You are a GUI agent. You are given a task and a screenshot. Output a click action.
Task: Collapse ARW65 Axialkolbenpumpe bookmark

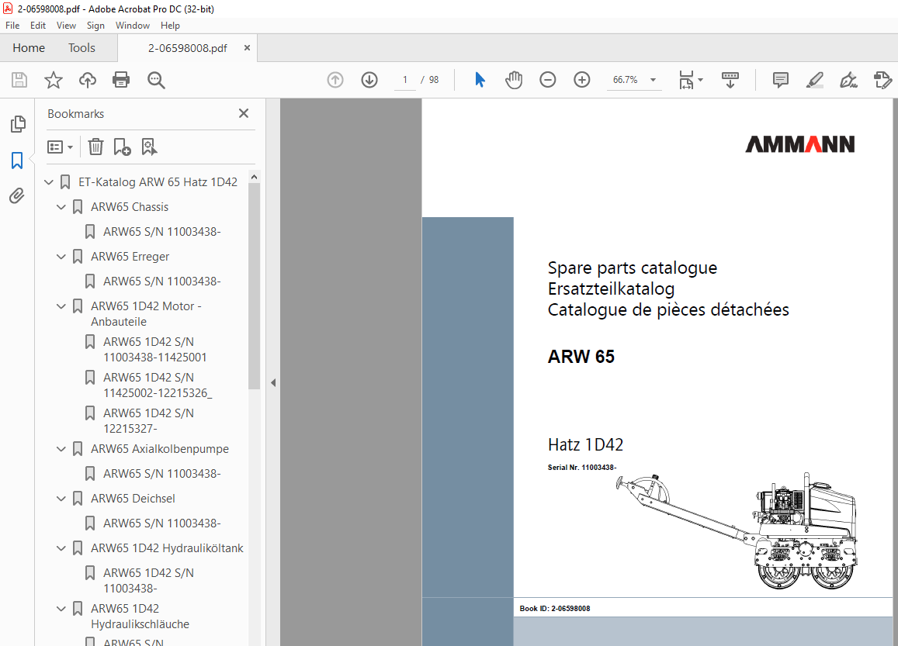click(x=61, y=448)
